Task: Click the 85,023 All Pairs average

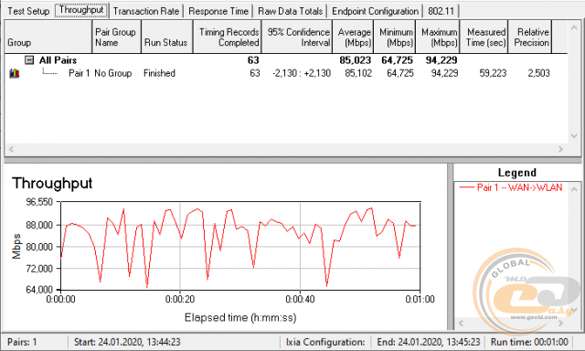Action: point(356,60)
